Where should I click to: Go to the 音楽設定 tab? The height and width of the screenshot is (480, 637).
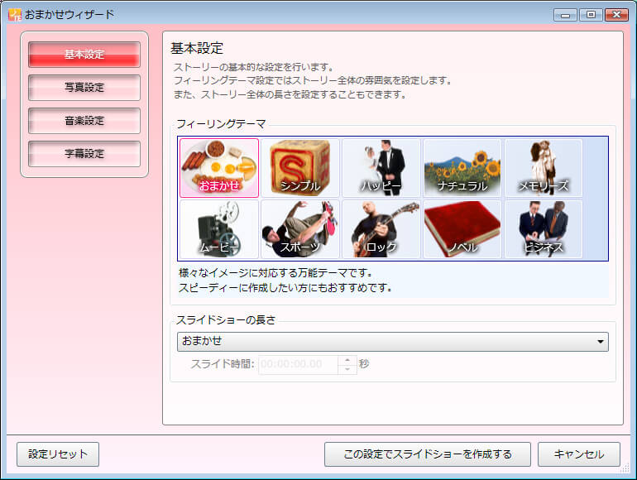[84, 121]
